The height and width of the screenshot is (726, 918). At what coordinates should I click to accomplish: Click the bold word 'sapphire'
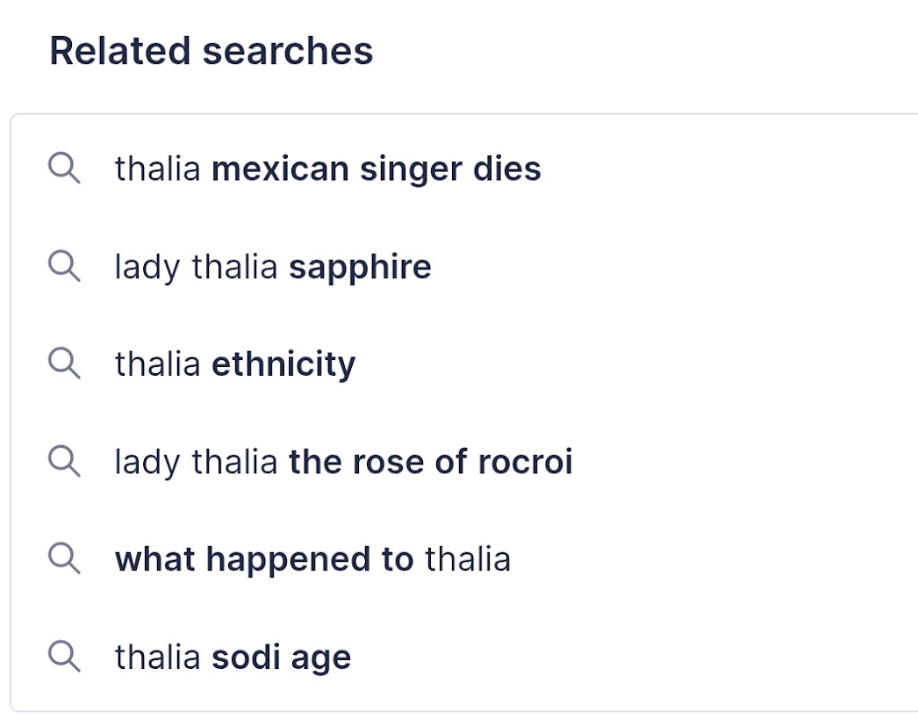pyautogui.click(x=360, y=267)
